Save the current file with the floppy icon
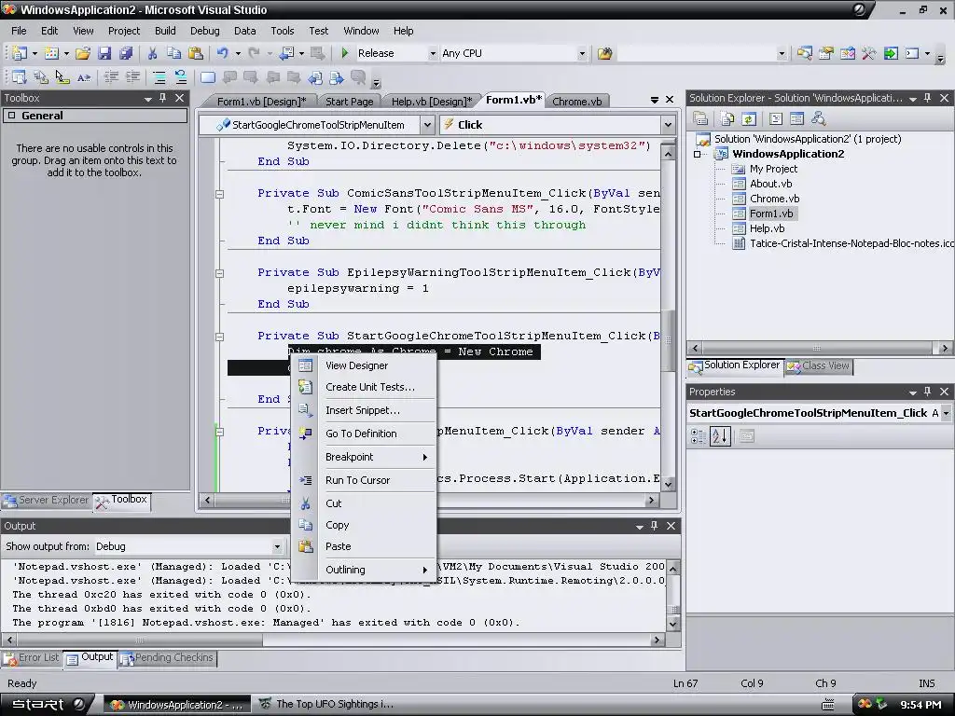This screenshot has width=955, height=716. (104, 53)
